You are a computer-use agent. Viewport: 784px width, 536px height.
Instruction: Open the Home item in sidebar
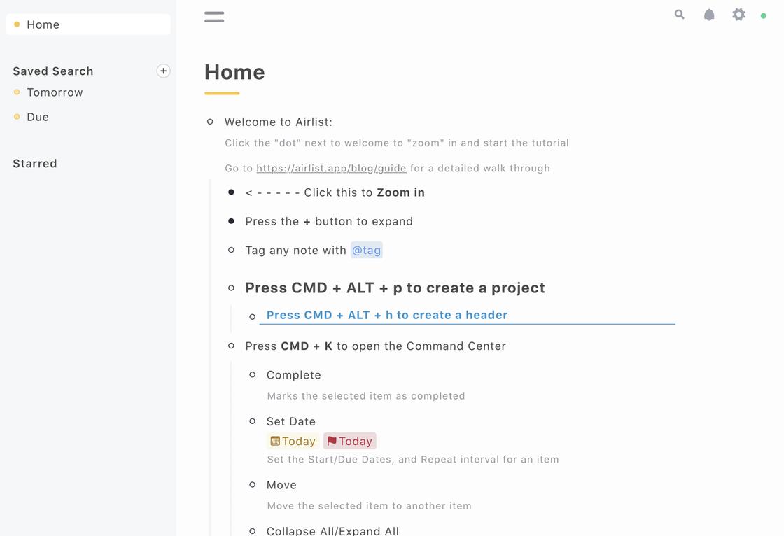(43, 24)
